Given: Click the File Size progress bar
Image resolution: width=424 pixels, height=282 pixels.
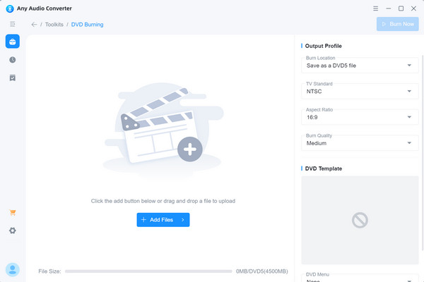Looking at the screenshot, I should 148,271.
